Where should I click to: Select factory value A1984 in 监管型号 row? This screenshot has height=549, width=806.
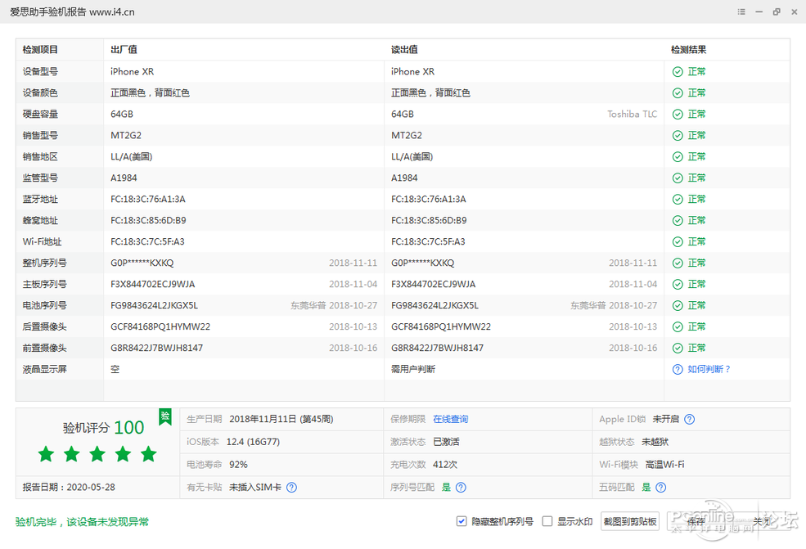pyautogui.click(x=124, y=178)
